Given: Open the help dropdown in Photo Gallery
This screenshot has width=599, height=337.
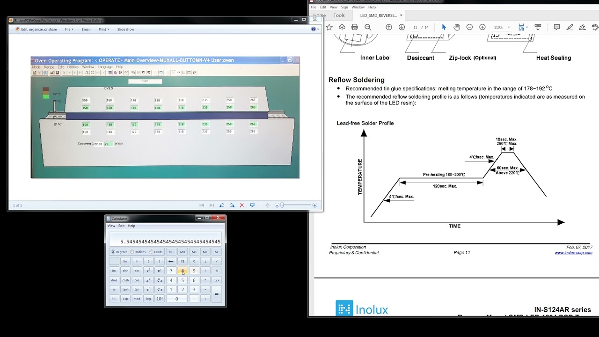Looking at the screenshot, I should (314, 29).
